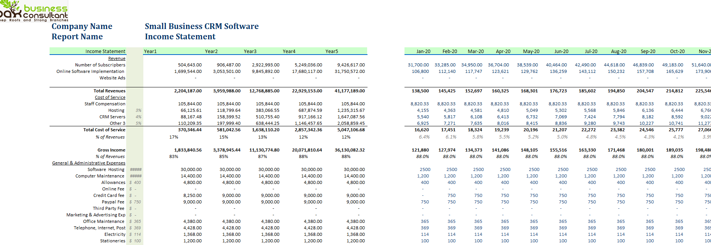Select the 'Credit Card fee' row label

109,195
